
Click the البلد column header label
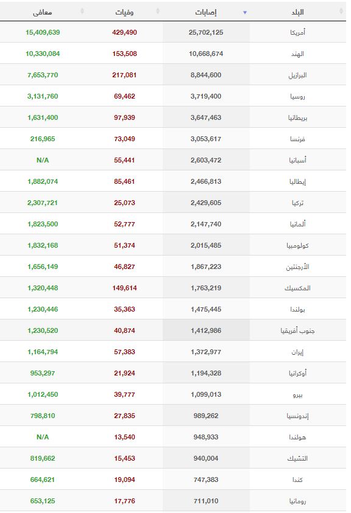coord(297,12)
